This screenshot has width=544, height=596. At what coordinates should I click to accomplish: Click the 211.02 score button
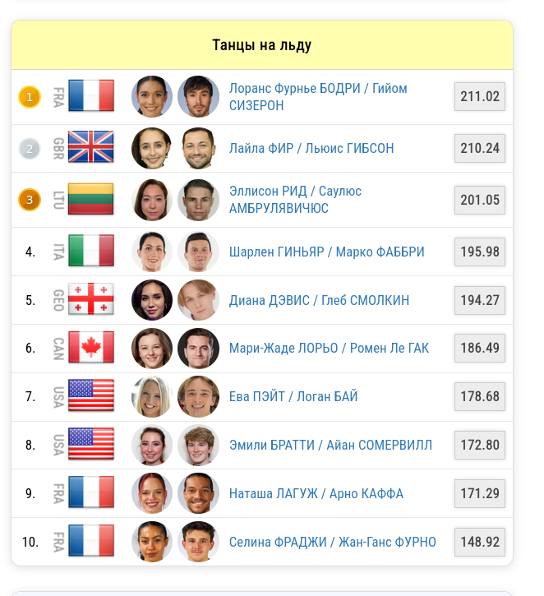point(480,97)
